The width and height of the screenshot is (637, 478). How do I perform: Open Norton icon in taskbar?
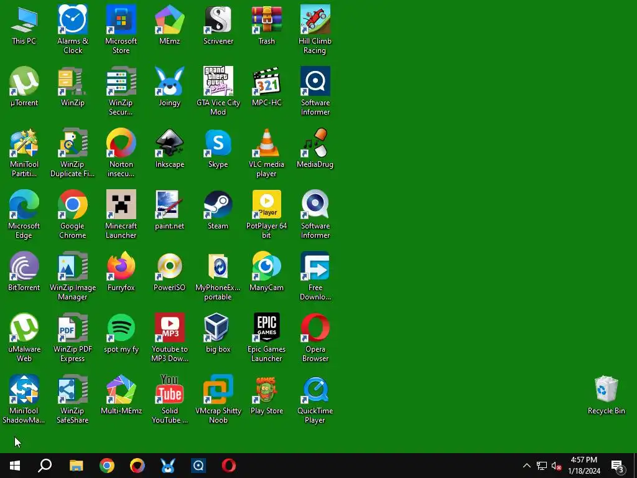[137, 466]
